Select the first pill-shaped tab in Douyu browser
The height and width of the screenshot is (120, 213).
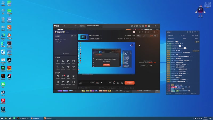tap(82, 26)
